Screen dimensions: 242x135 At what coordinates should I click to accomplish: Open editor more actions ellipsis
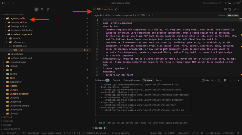click(238, 9)
